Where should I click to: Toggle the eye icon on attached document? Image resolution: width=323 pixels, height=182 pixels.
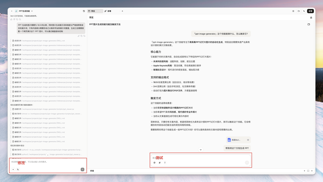point(248,140)
